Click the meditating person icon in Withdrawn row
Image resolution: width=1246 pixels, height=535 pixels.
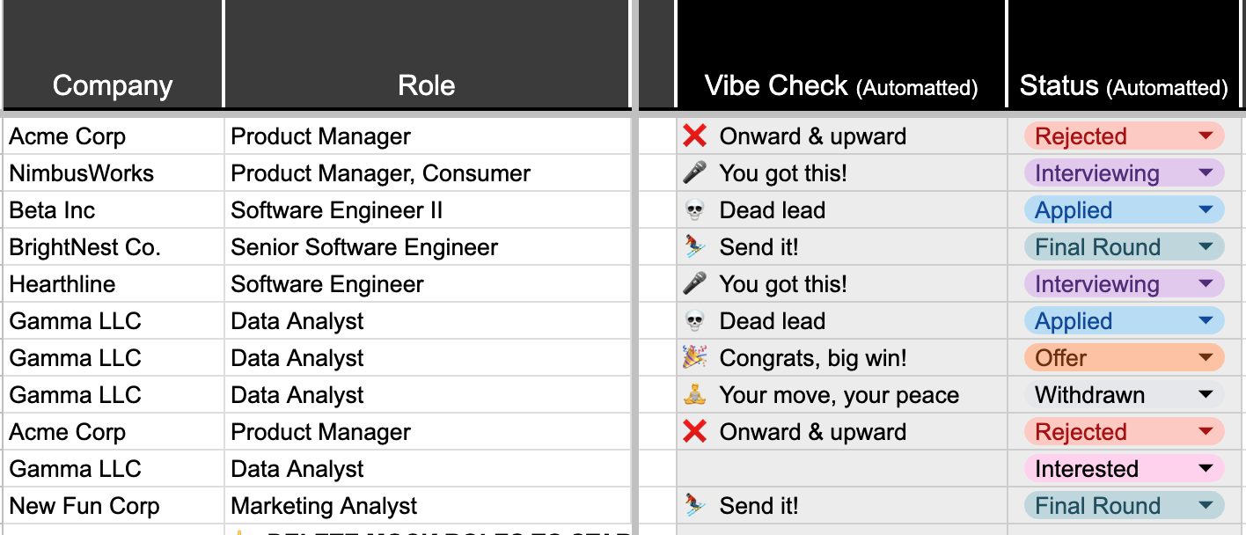694,395
